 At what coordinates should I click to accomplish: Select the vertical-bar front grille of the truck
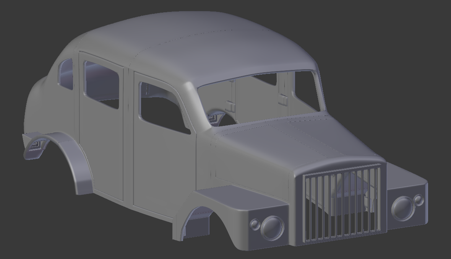[x=343, y=204]
